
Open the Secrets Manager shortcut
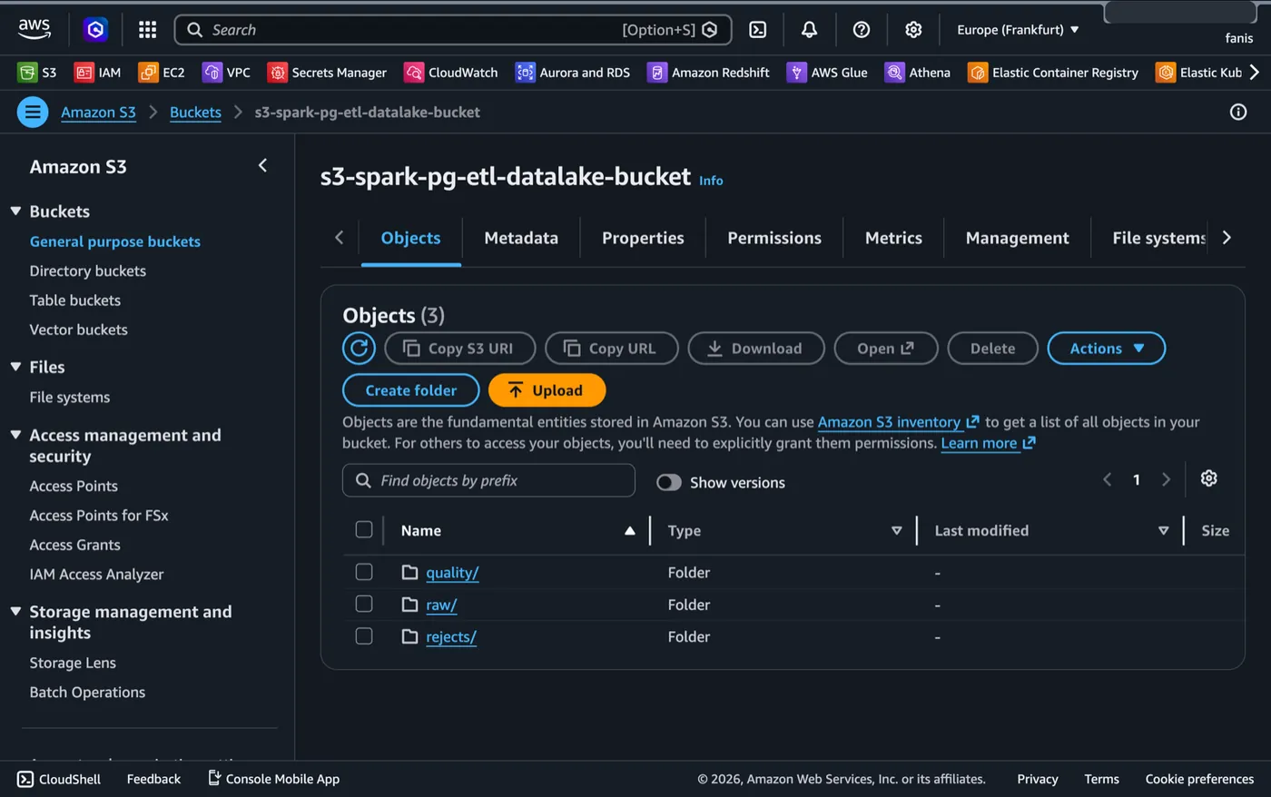(x=327, y=72)
